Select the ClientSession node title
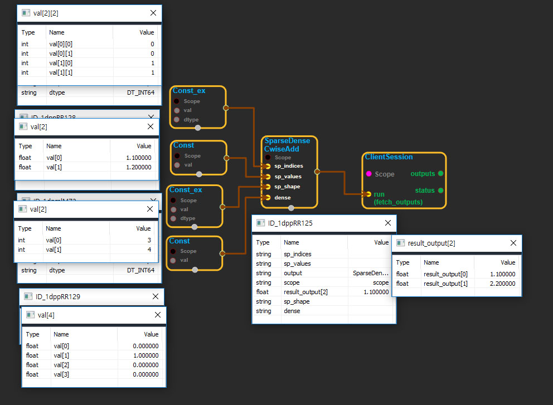The width and height of the screenshot is (553, 405). click(389, 157)
